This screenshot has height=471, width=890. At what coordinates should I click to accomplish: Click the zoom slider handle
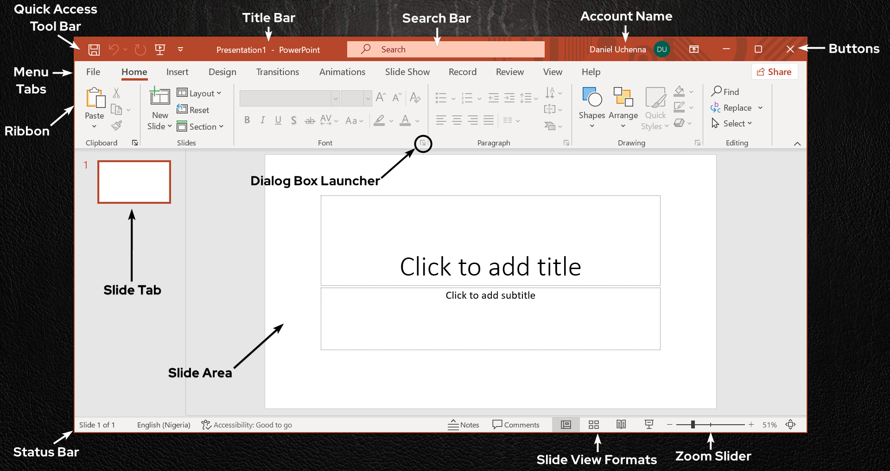click(693, 425)
